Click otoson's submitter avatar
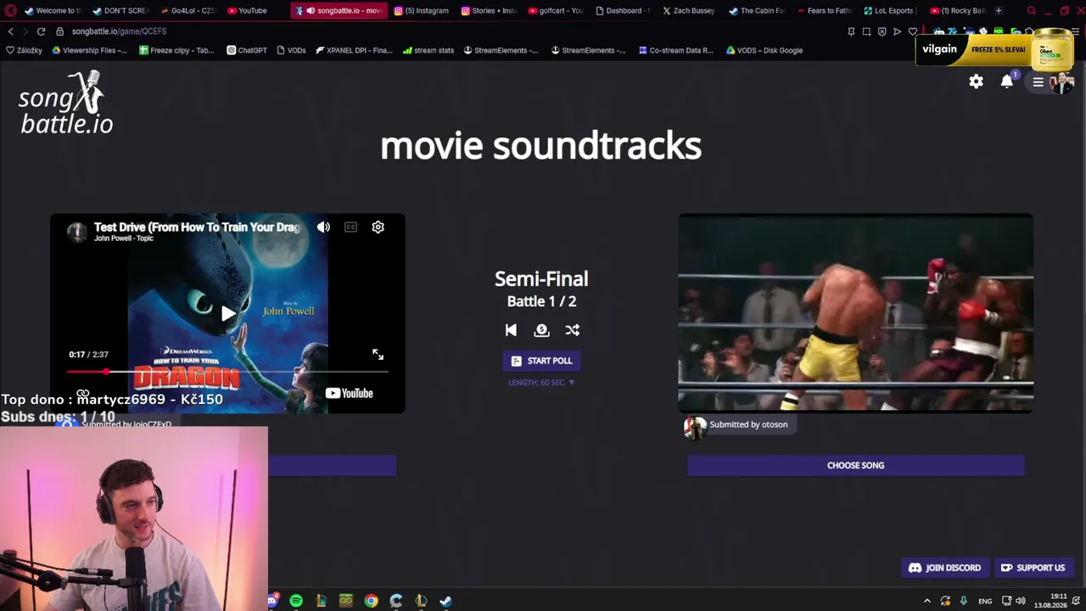The height and width of the screenshot is (611, 1086). click(x=695, y=426)
